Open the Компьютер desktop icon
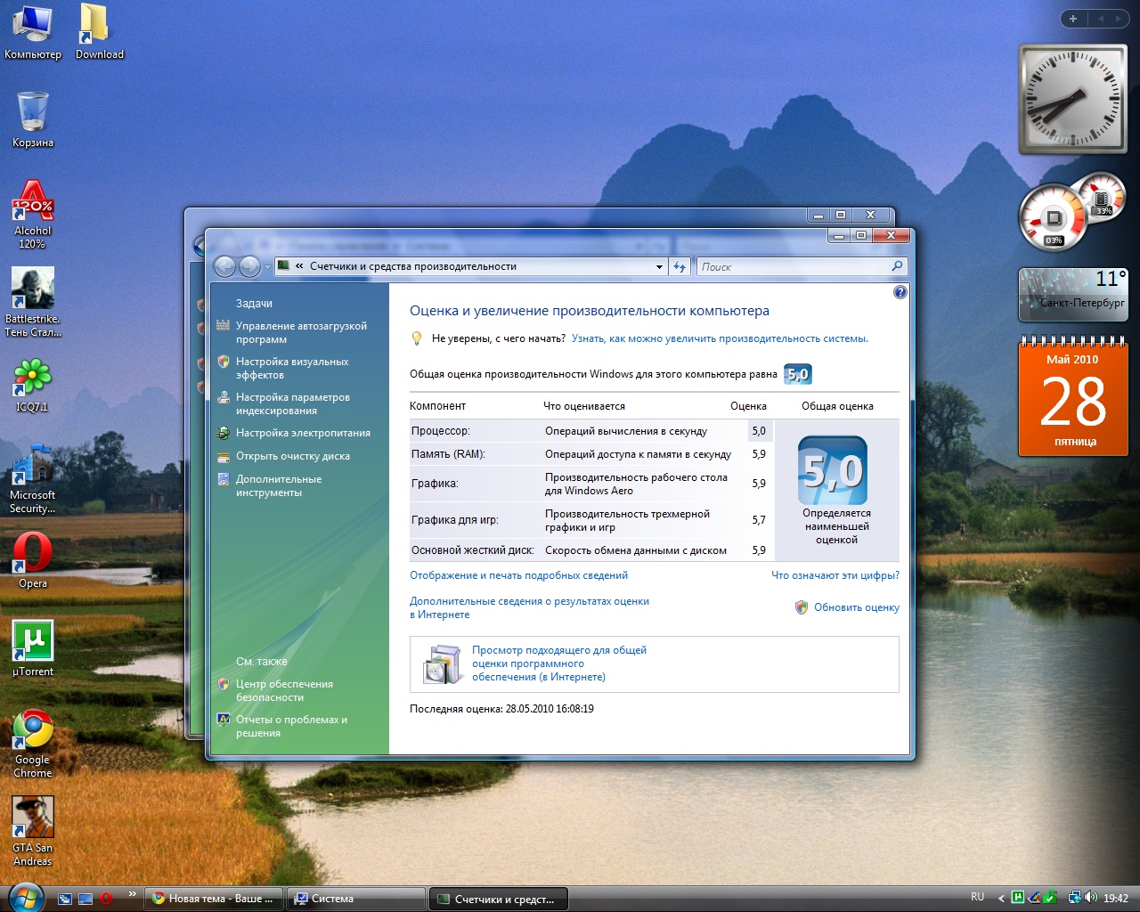The height and width of the screenshot is (912, 1140). 33,33
